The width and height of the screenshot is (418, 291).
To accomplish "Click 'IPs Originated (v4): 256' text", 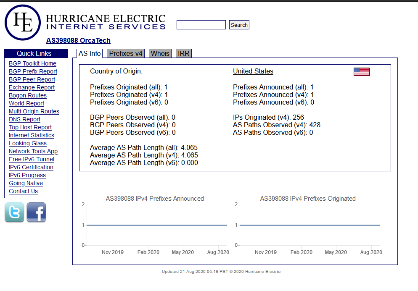I will click(x=268, y=118).
